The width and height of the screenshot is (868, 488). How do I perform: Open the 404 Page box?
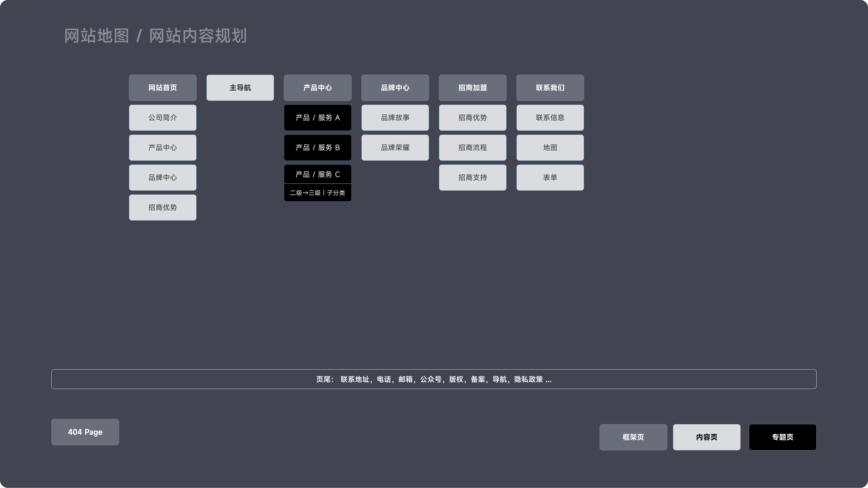coord(85,432)
